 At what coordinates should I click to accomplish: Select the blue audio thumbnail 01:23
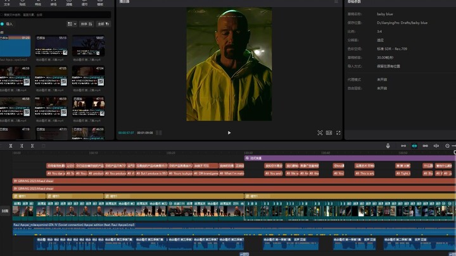15,46
